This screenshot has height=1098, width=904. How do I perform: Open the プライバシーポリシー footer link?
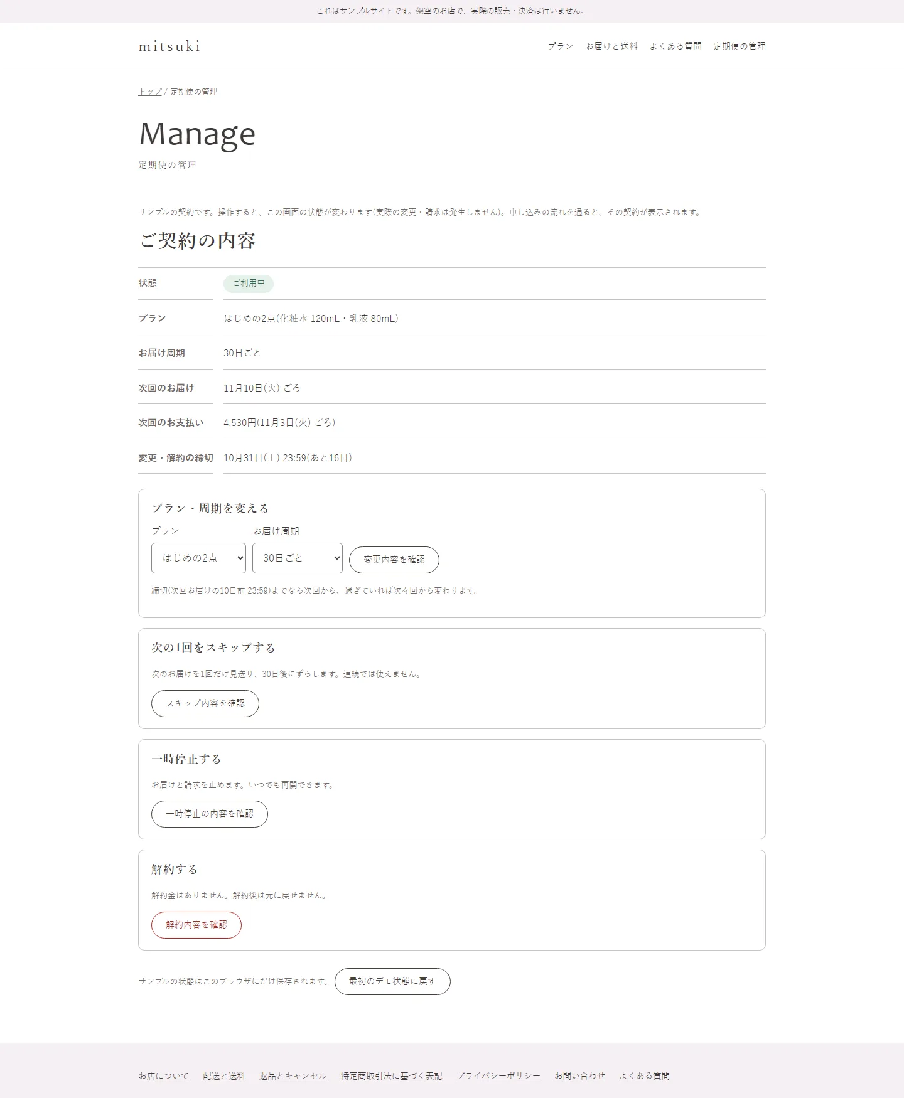498,1075
